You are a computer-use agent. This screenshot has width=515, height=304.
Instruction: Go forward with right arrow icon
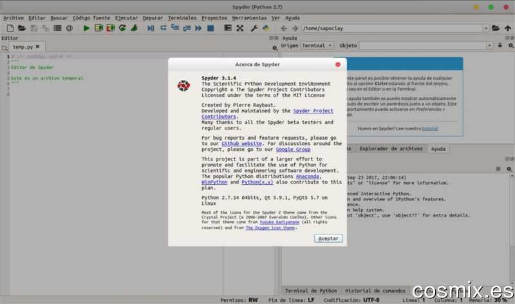click(x=295, y=28)
